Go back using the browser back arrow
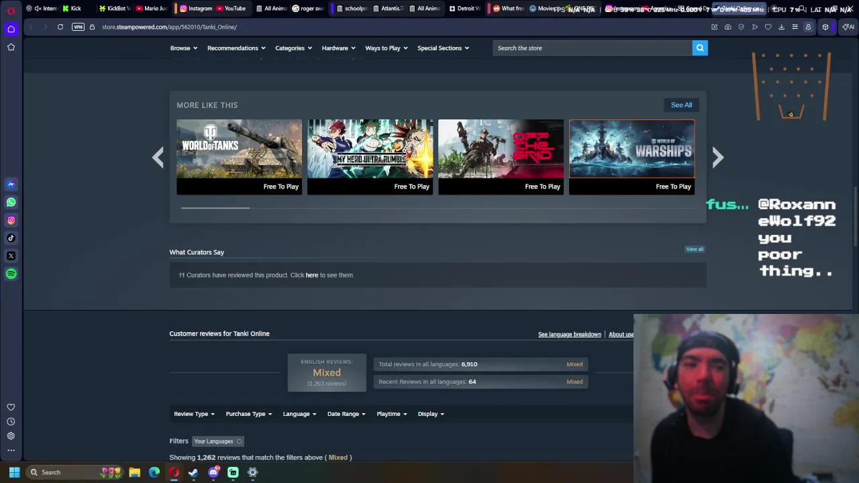The width and height of the screenshot is (859, 483). [31, 27]
